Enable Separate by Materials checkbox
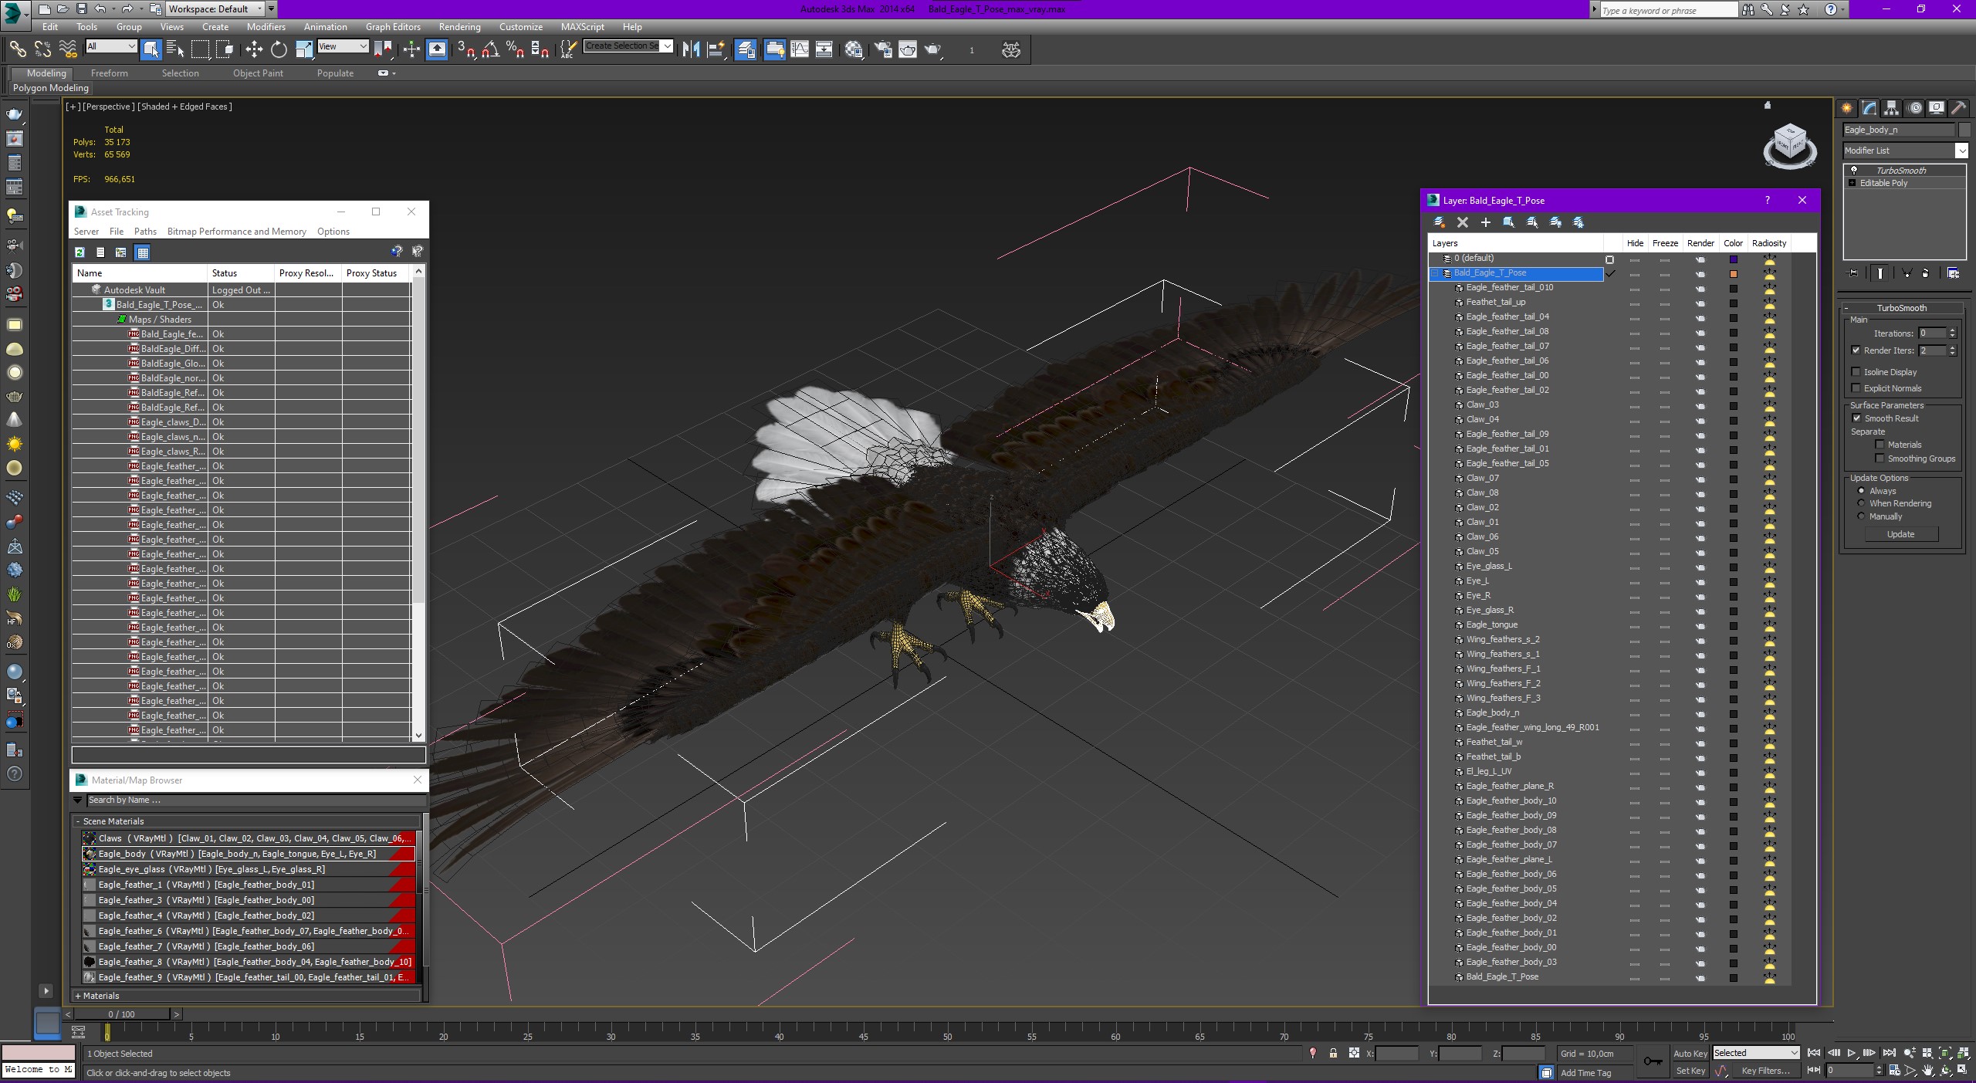Viewport: 1976px width, 1083px height. pos(1880,445)
